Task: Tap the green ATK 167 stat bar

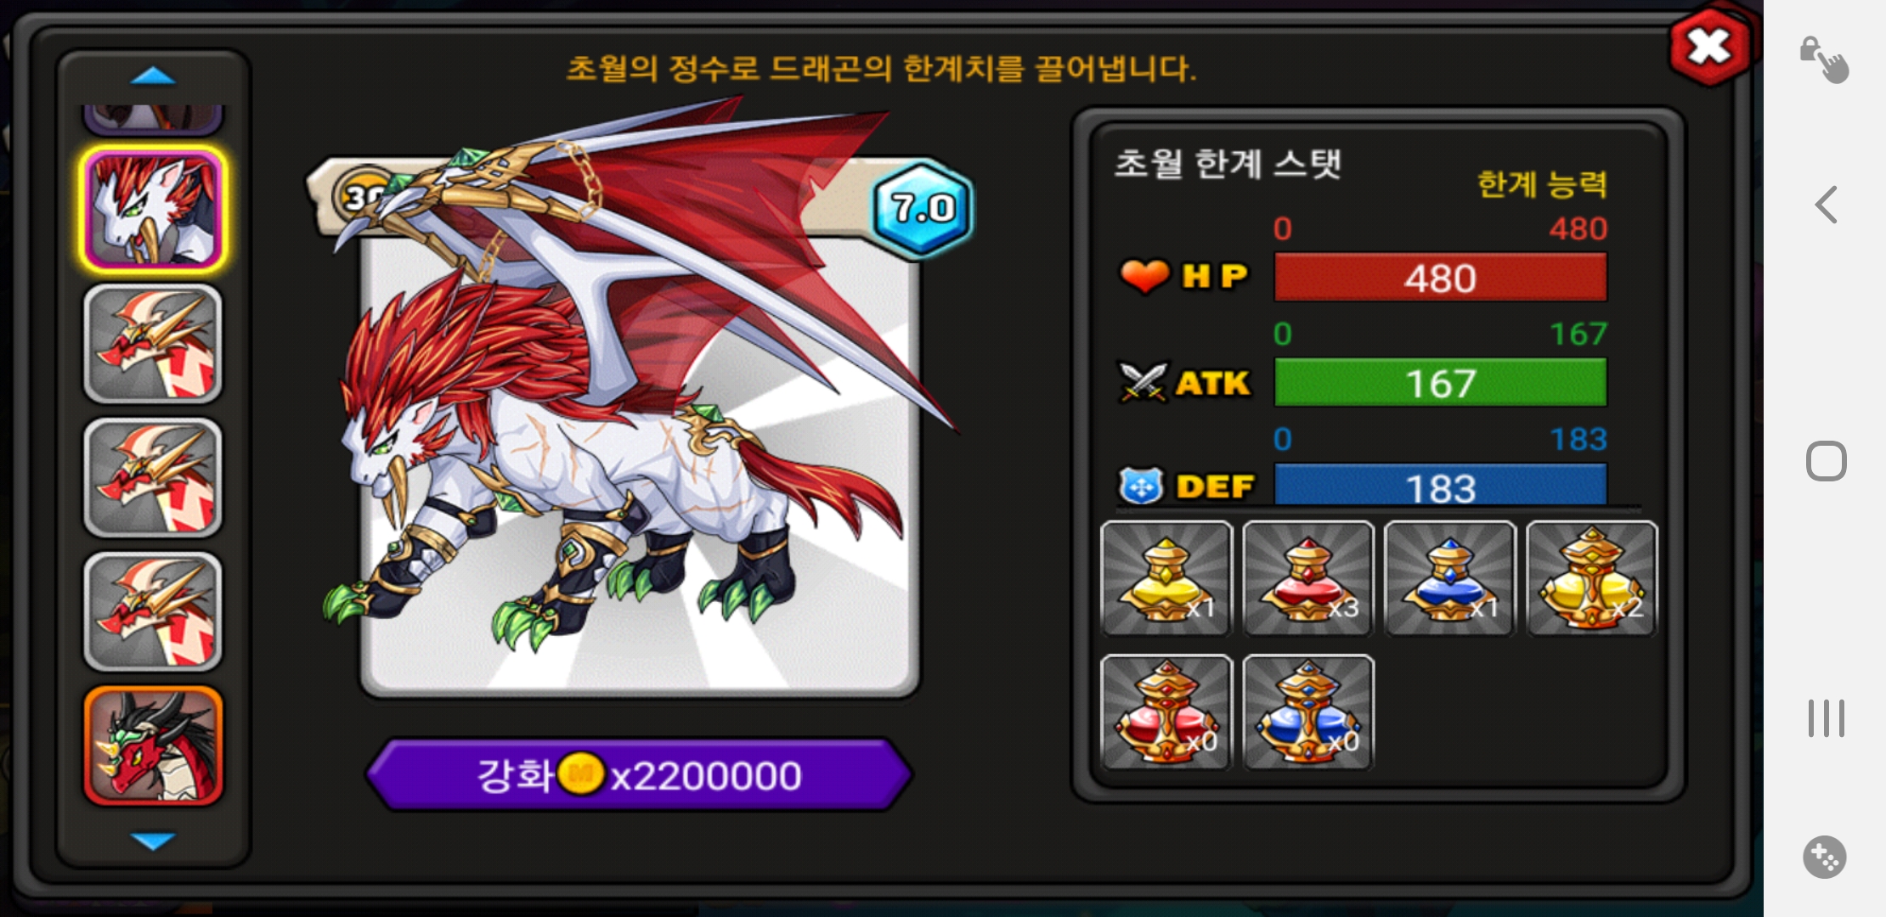Action: click(x=1441, y=383)
